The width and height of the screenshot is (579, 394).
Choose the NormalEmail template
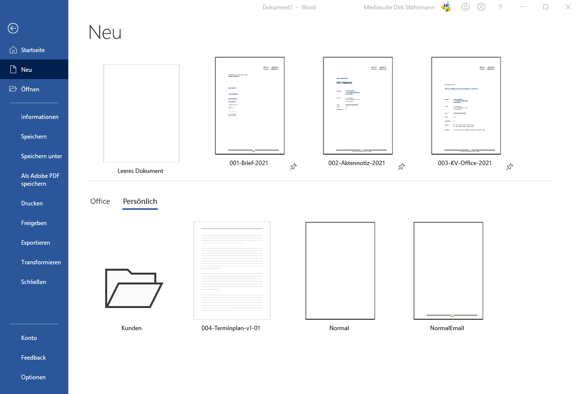coord(448,271)
